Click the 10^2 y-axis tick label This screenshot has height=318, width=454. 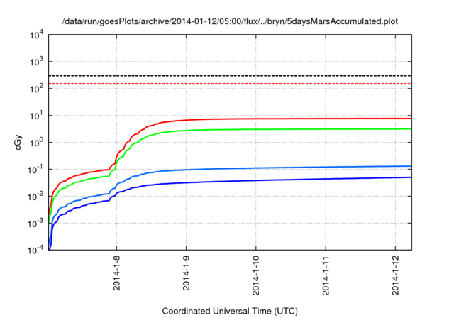pos(37,88)
